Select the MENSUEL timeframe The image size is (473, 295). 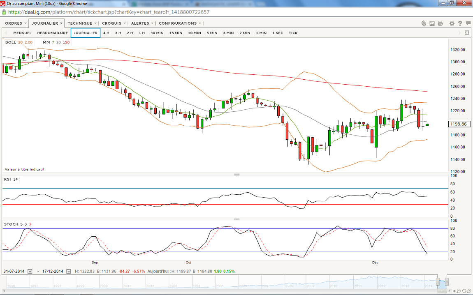pyautogui.click(x=22, y=33)
